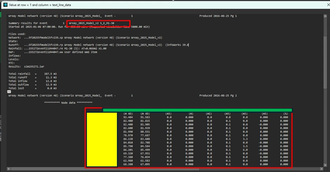Click the horizontal scrollbar thumb
Viewport: 330px width, 172px height.
105,169
